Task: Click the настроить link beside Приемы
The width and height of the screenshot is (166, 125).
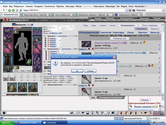Action: [63, 36]
